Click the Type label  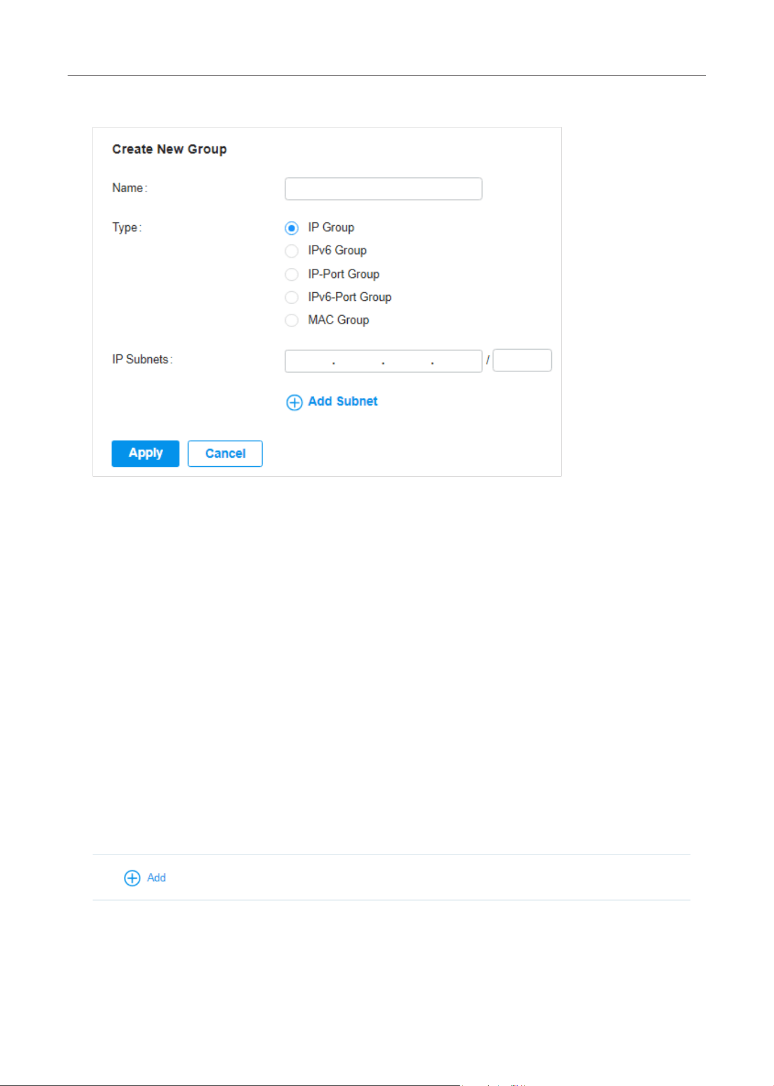[x=127, y=228]
